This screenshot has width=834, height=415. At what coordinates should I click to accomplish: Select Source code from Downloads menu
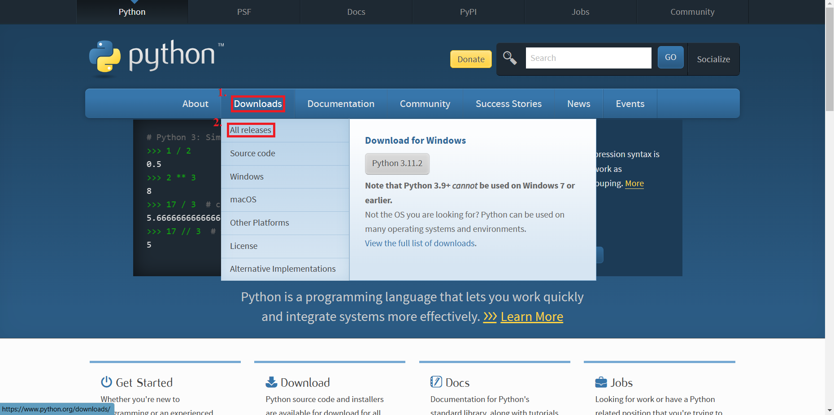pos(285,154)
